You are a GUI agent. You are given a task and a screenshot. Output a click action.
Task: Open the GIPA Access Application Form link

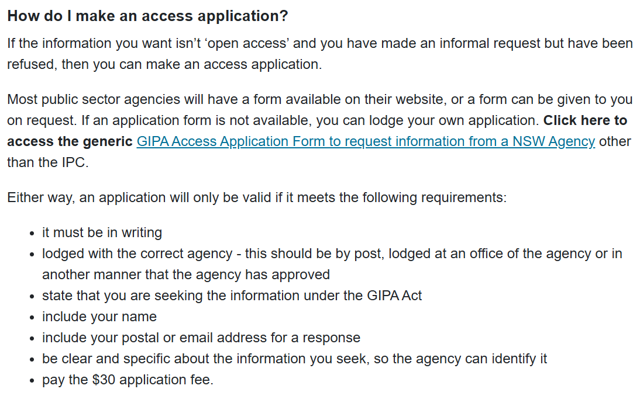[x=366, y=141]
